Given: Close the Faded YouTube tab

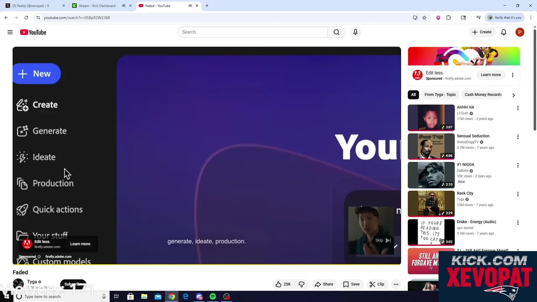Looking at the screenshot, I should point(197,6).
